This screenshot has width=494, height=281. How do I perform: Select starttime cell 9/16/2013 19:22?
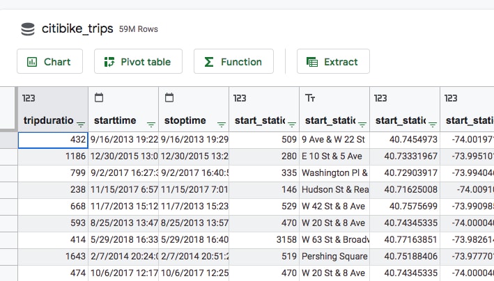123,140
